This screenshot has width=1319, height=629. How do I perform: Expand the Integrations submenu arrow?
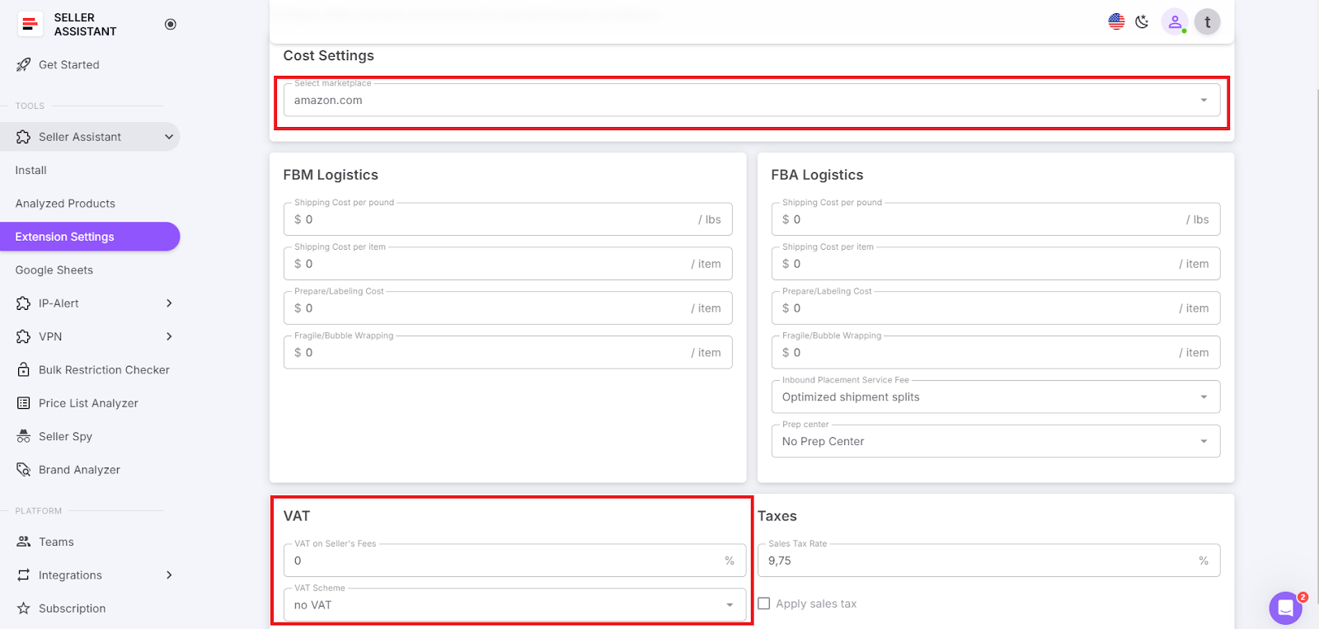(169, 575)
